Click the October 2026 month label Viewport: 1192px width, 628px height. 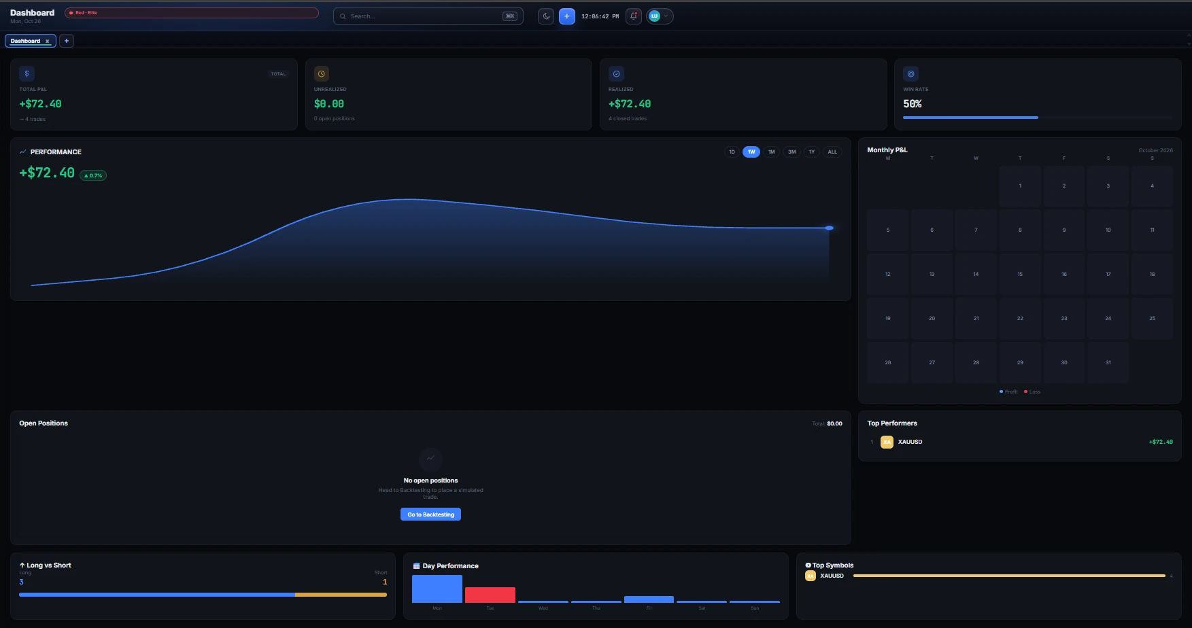click(x=1156, y=150)
